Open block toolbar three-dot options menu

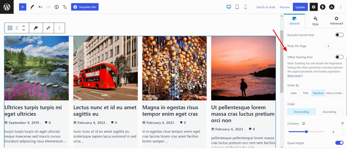click(x=59, y=28)
